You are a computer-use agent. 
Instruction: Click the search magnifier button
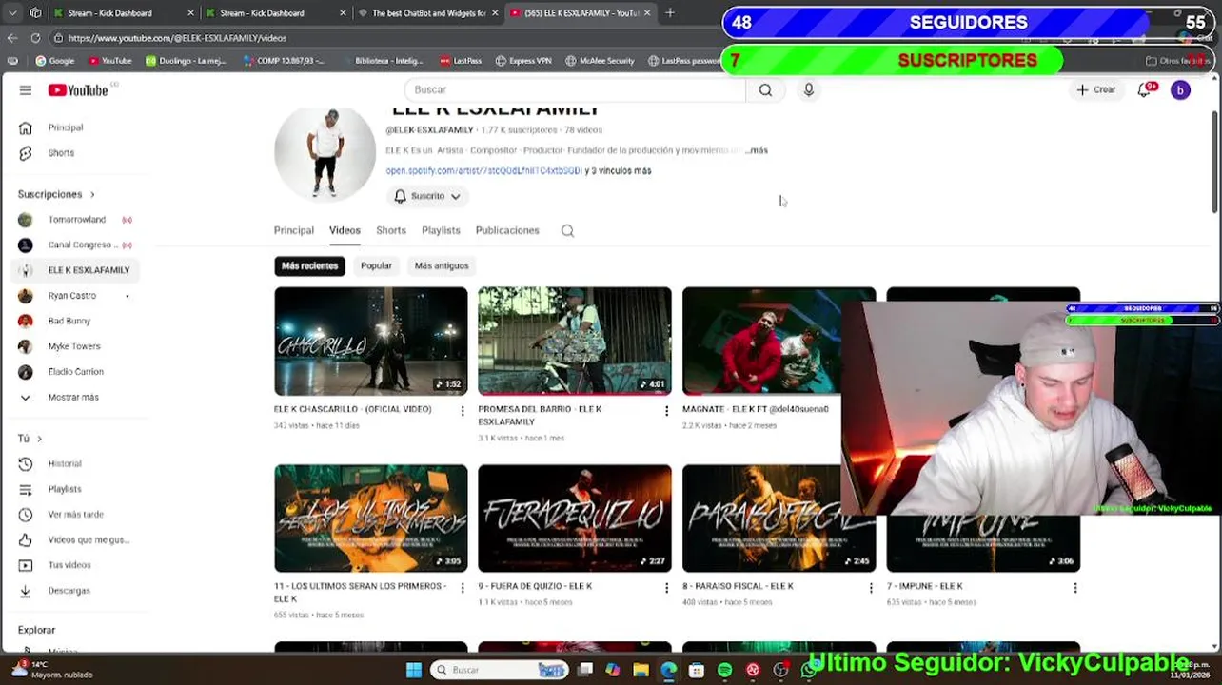click(x=765, y=89)
